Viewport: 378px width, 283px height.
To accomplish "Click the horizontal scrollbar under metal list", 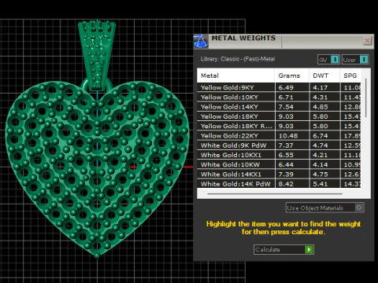I will [275, 194].
